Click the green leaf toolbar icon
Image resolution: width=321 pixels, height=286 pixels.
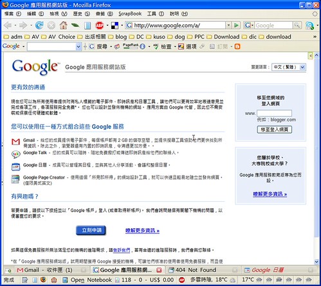pos(75,26)
